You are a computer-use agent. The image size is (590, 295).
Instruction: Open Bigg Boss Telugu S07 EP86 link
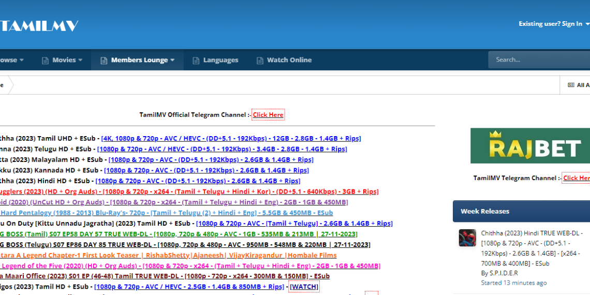point(185,245)
